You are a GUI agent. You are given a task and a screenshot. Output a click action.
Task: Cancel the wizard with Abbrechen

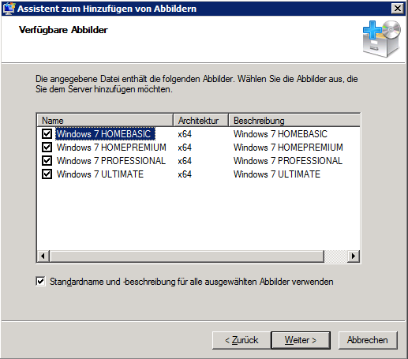pos(368,340)
